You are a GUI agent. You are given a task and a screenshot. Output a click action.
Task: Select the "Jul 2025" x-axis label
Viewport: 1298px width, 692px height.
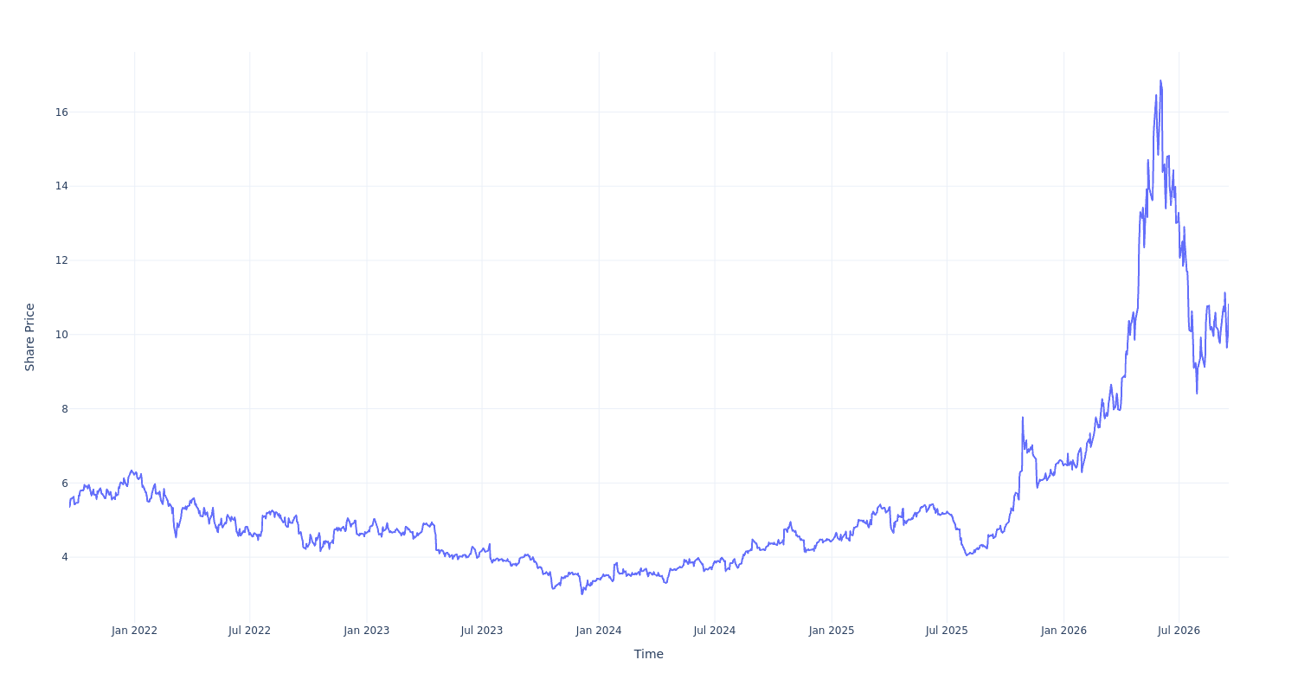(x=947, y=631)
